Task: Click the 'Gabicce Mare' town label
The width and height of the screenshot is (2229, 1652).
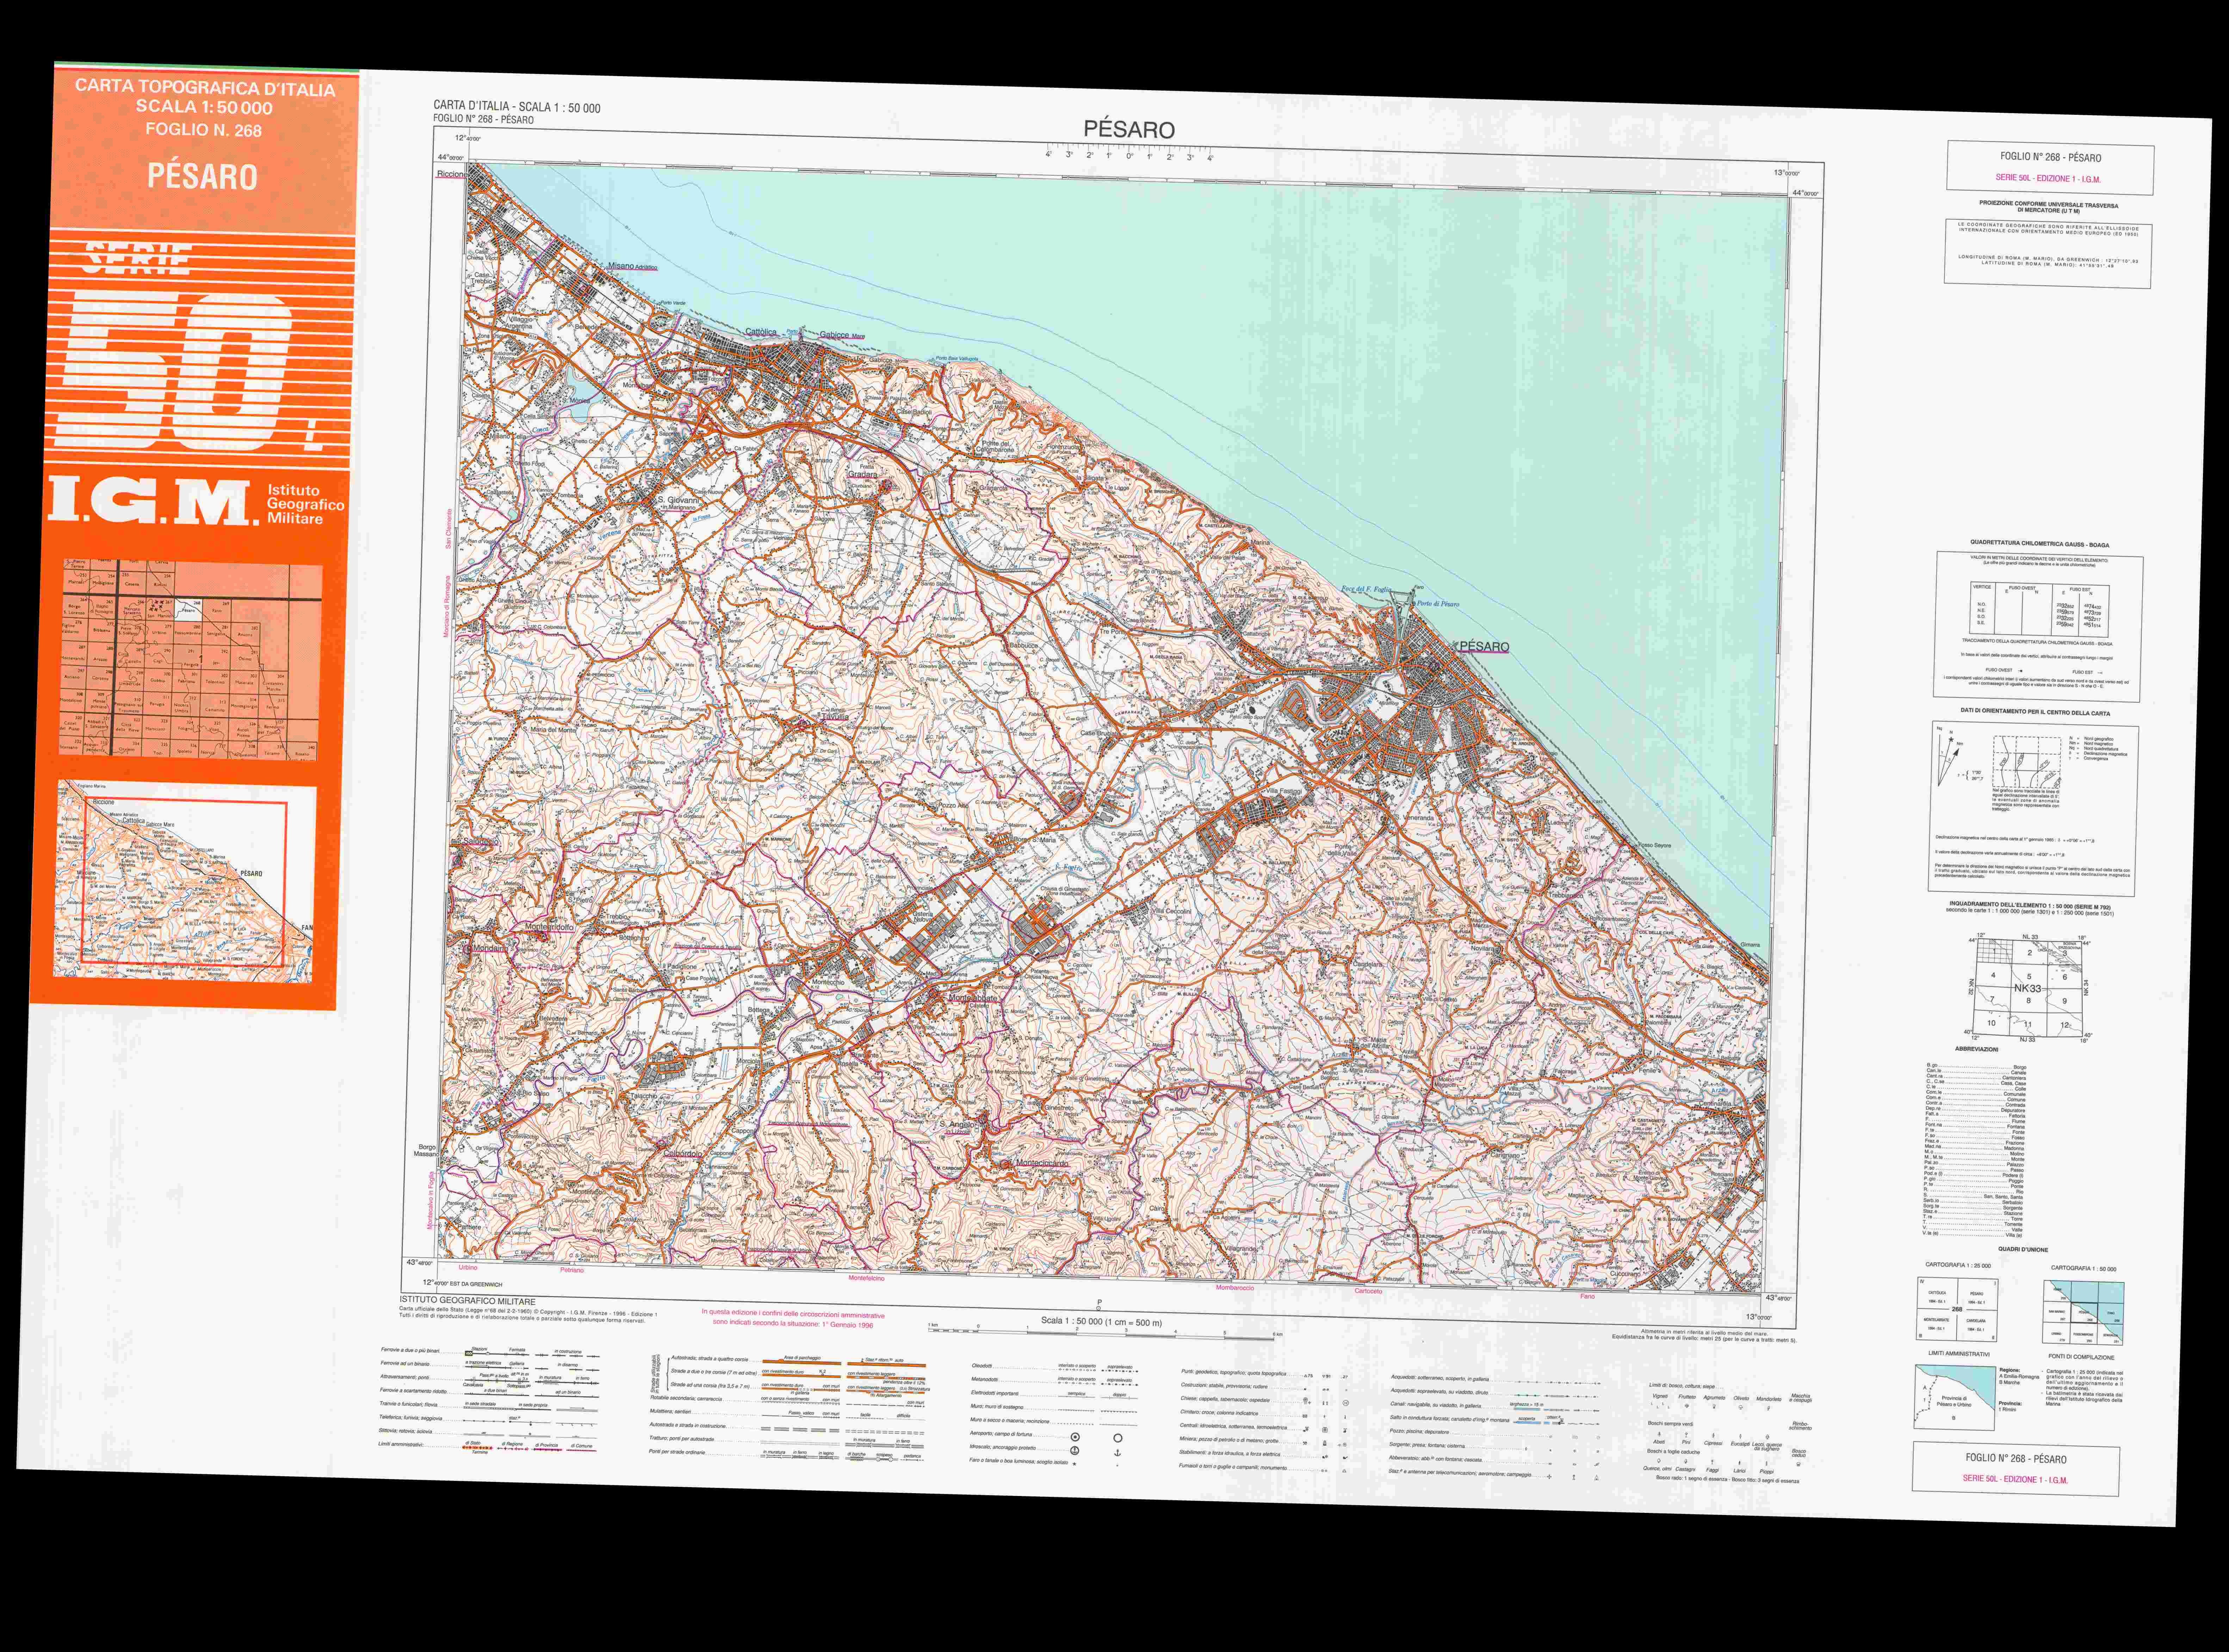Action: point(842,336)
